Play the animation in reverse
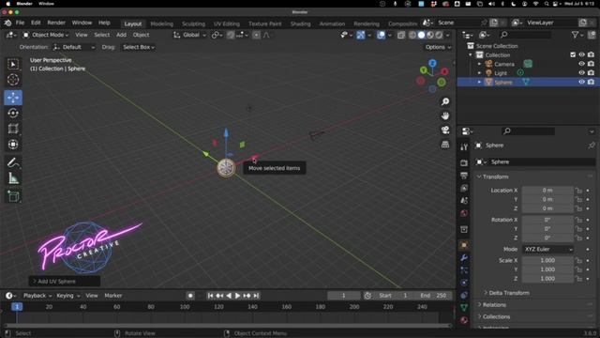The width and height of the screenshot is (600, 338). click(x=229, y=296)
